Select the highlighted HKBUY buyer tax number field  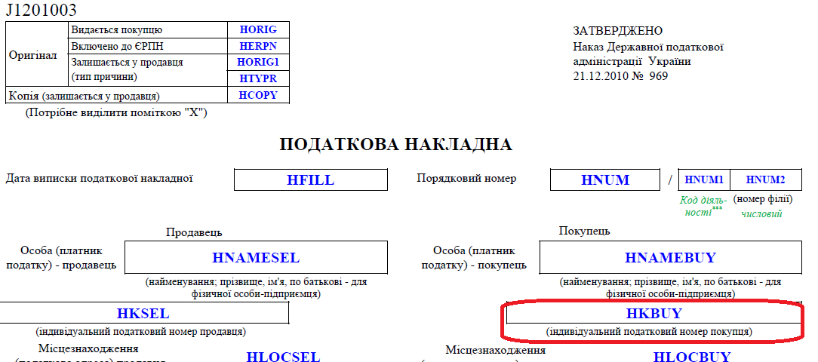coord(653,313)
